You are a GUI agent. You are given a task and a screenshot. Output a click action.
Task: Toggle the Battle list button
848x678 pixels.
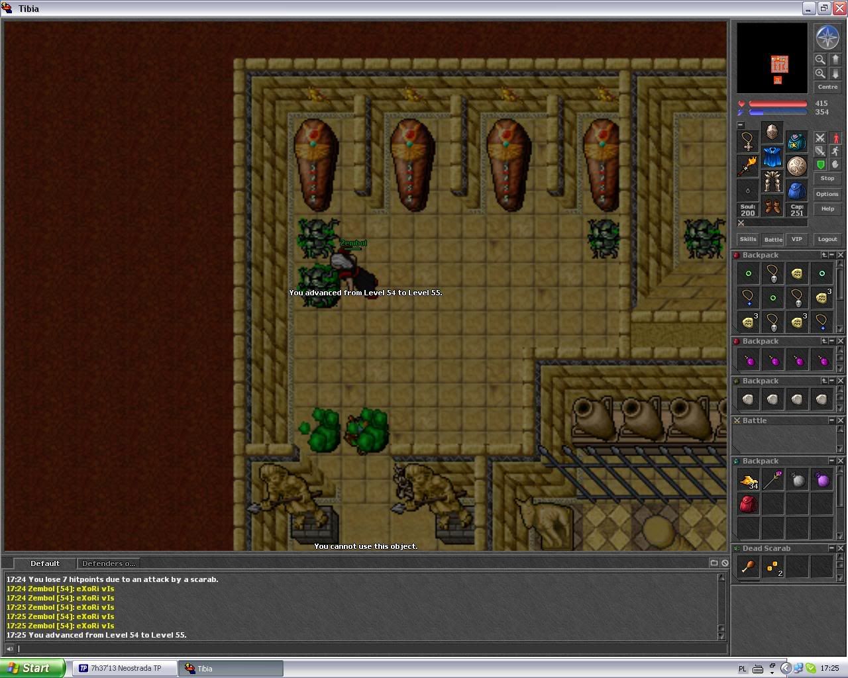coord(772,239)
